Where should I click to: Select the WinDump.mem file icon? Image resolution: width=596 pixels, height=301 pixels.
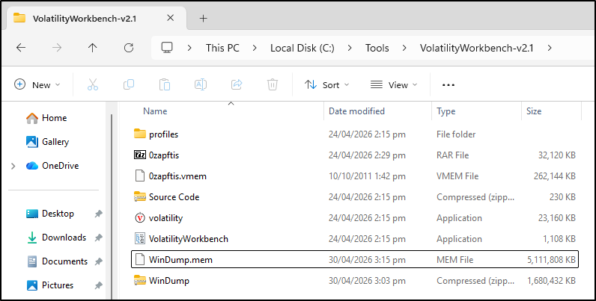point(140,260)
